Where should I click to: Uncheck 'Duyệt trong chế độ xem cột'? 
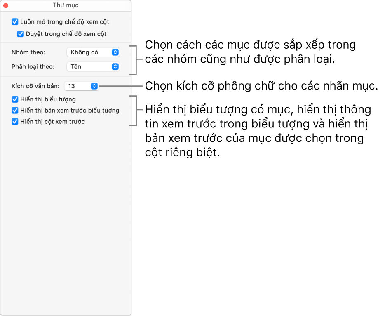point(20,34)
